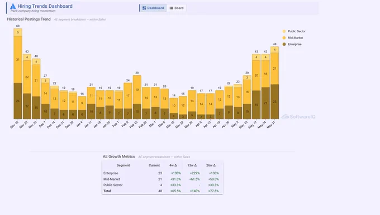Toggle Mid-Market legend swatch
The width and height of the screenshot is (380, 215).
(284, 38)
